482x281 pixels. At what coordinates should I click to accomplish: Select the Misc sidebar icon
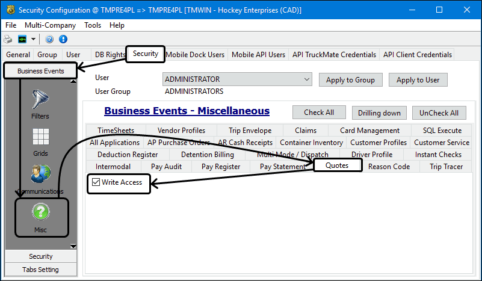tap(40, 217)
